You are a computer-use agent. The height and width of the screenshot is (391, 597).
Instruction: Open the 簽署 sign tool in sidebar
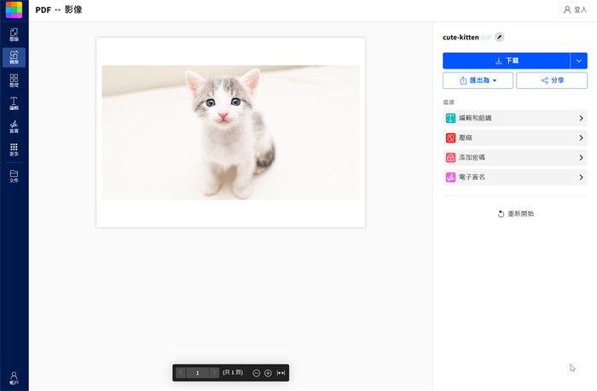[x=14, y=127]
